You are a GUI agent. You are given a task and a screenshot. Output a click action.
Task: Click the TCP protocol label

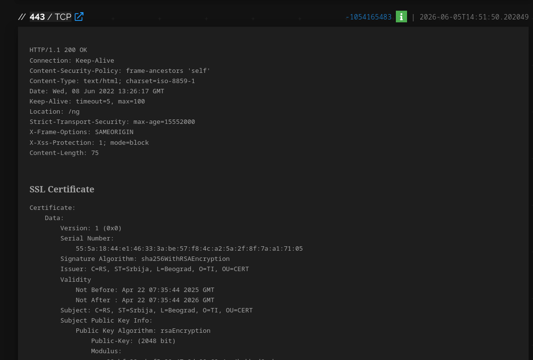(63, 17)
